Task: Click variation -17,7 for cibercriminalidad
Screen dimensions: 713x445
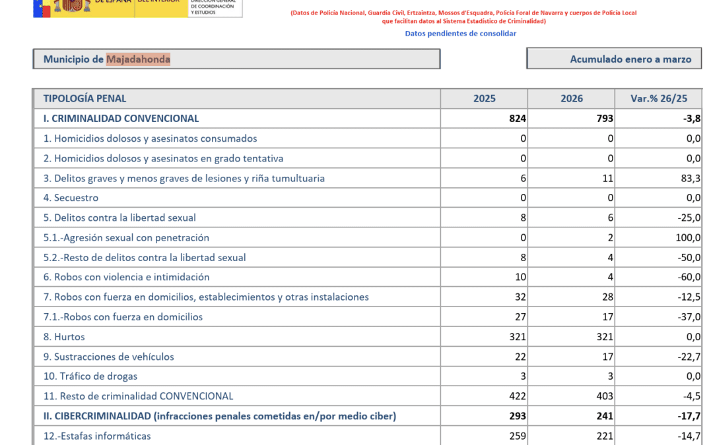Action: coord(689,417)
